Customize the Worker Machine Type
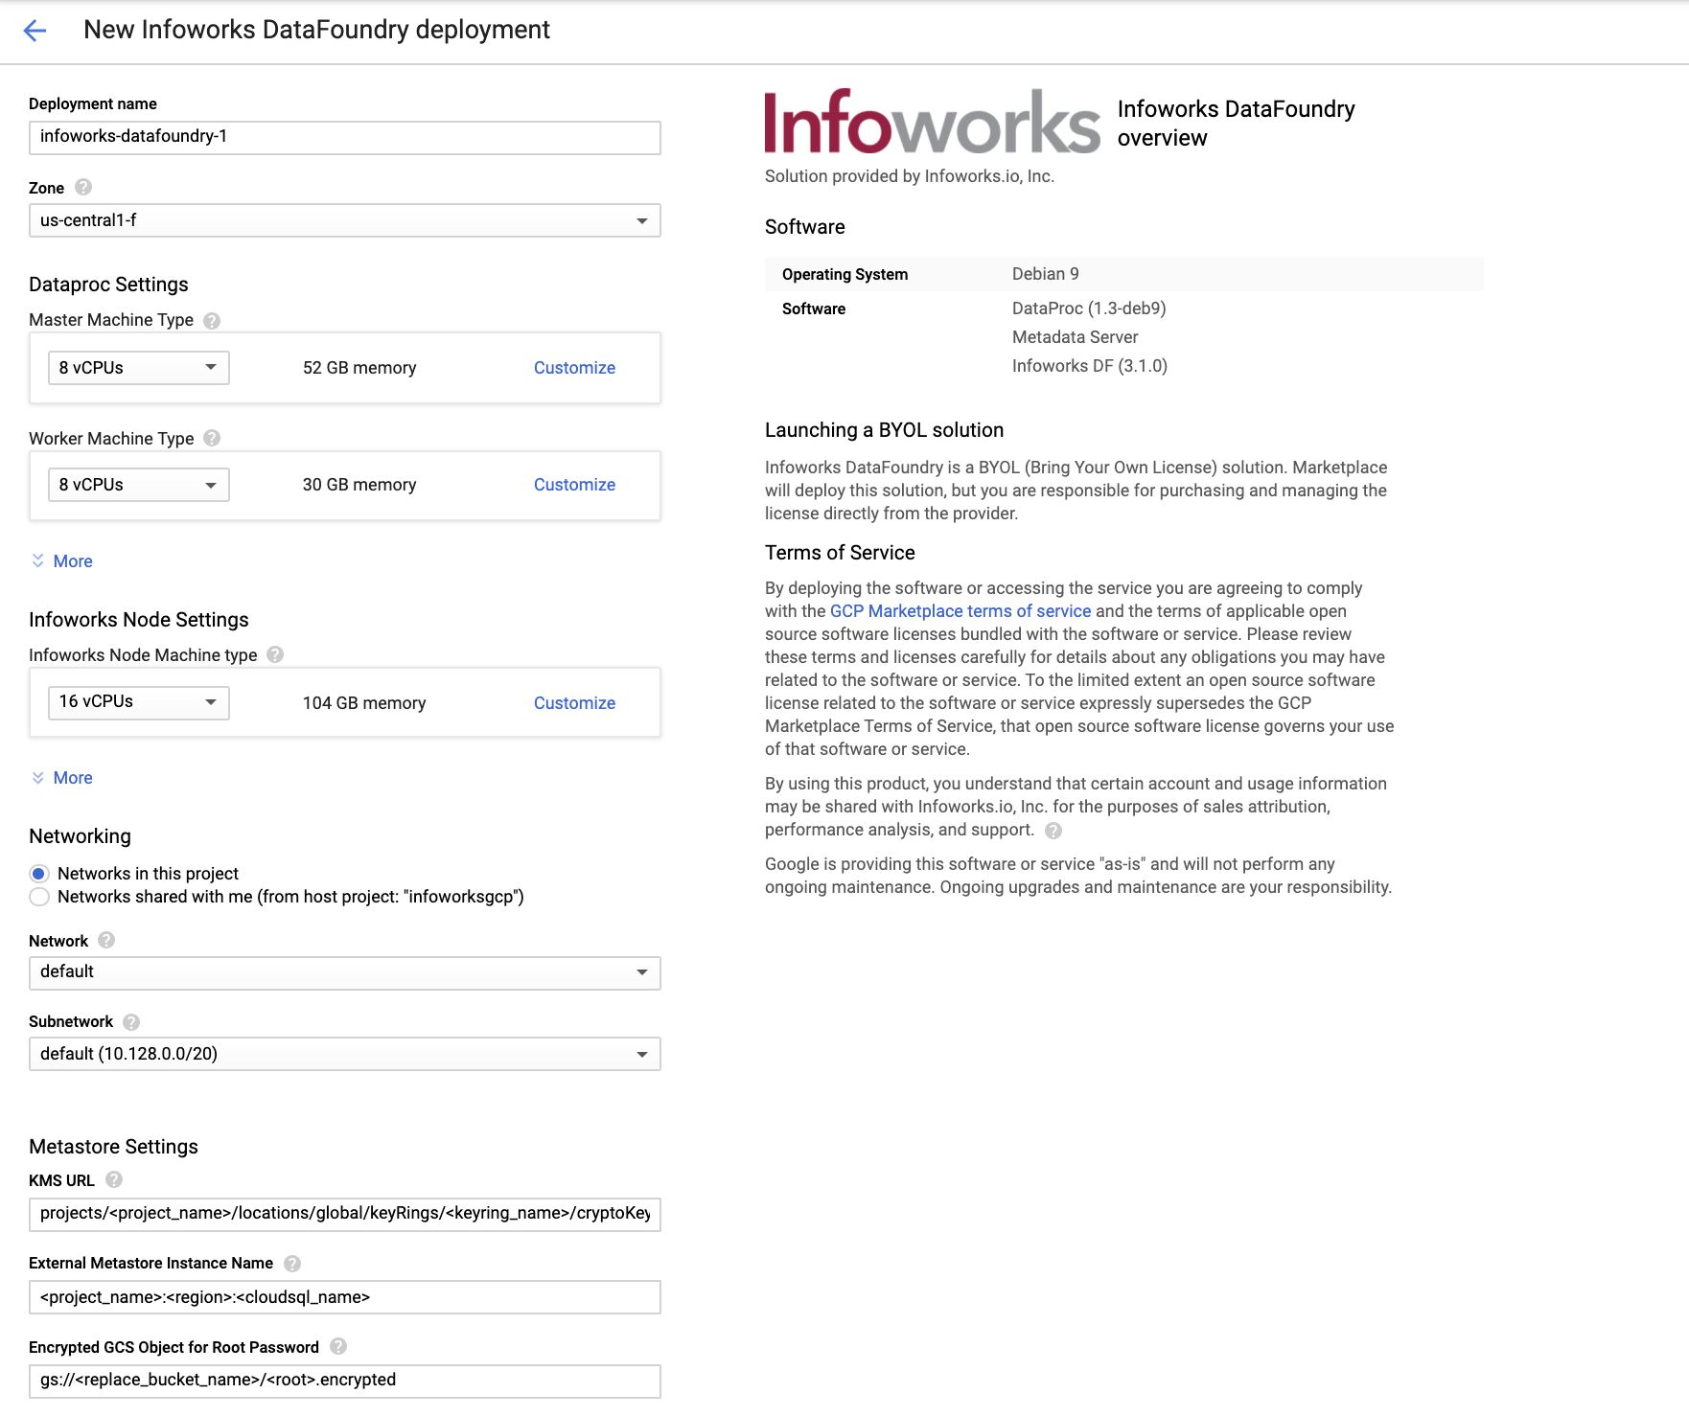 tap(574, 485)
